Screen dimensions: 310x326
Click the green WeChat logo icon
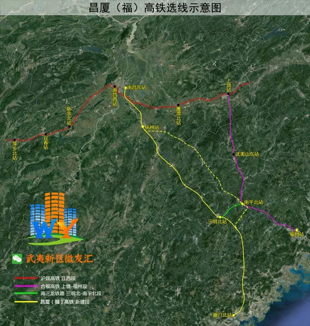pyautogui.click(x=17, y=259)
